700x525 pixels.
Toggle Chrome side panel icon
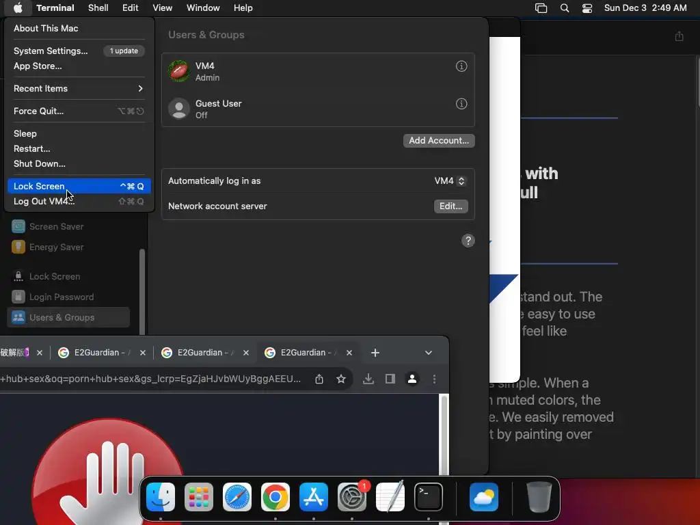[390, 379]
